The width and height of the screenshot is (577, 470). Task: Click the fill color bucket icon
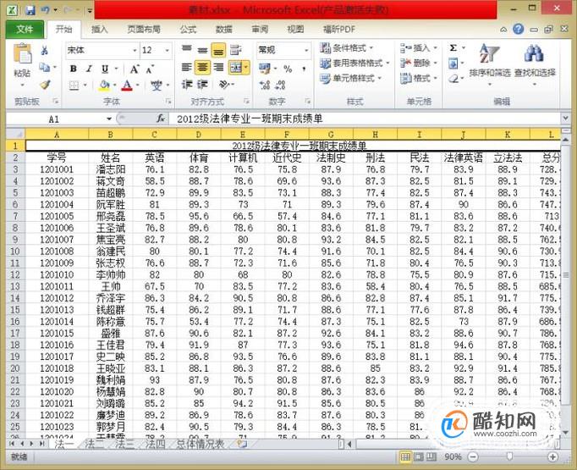point(105,86)
